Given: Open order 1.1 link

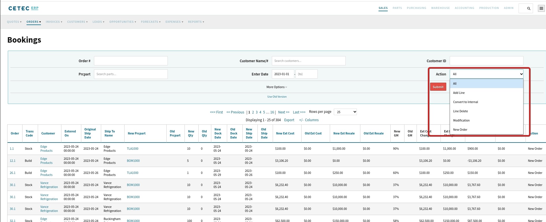Looking at the screenshot, I should click(x=12, y=149).
